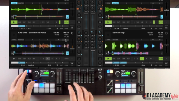179x101 pixels.
Task: Select the CUE tab on Deck A panel
Action: click(72, 27)
